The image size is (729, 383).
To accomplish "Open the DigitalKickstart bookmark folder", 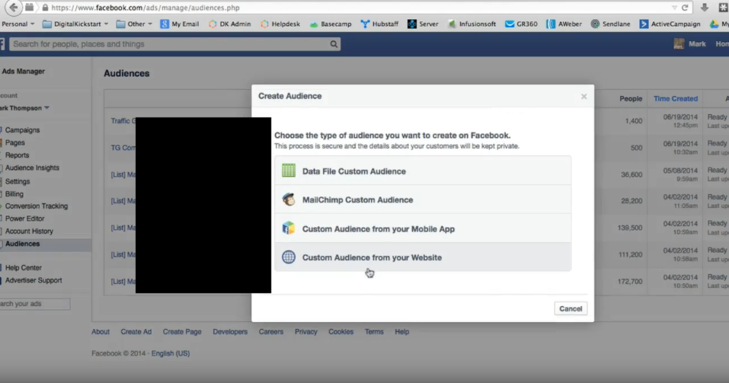I will click(75, 24).
